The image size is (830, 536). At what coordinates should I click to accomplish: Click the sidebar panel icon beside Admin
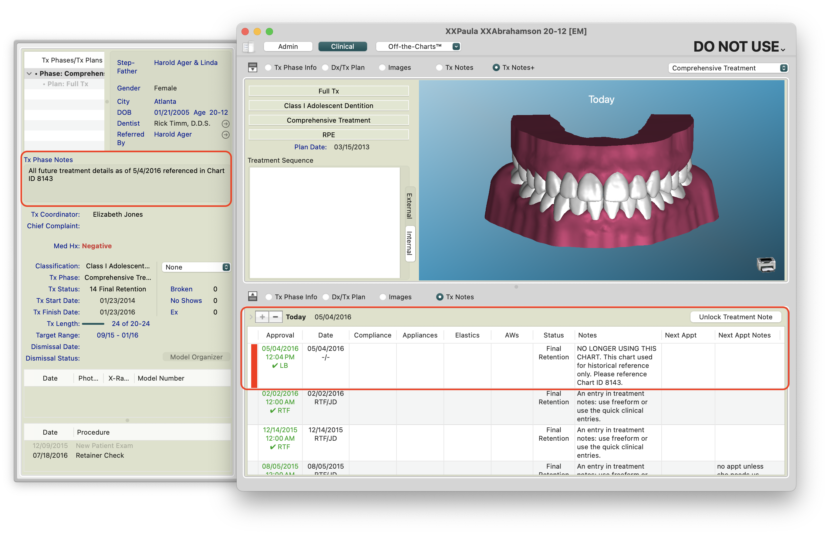click(x=248, y=47)
